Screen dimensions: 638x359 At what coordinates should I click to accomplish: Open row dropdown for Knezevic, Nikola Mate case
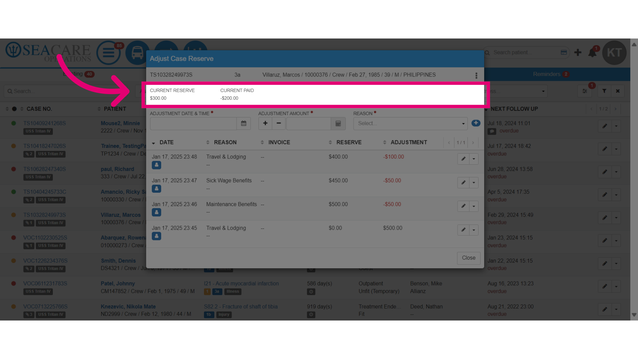[616, 309]
